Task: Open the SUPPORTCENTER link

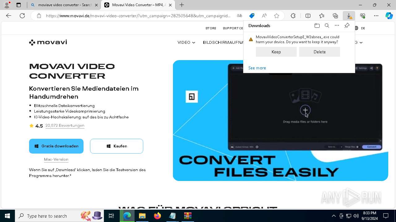Action: pos(233,28)
